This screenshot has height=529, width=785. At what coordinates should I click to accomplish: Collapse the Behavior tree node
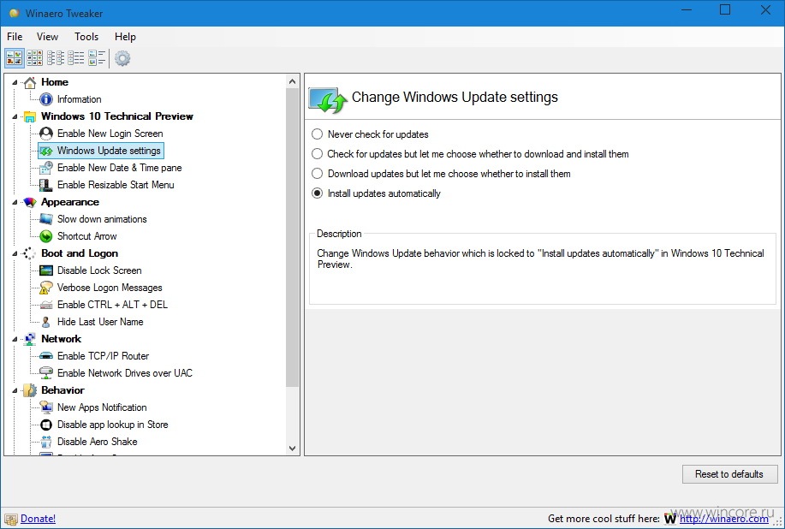[x=15, y=390]
